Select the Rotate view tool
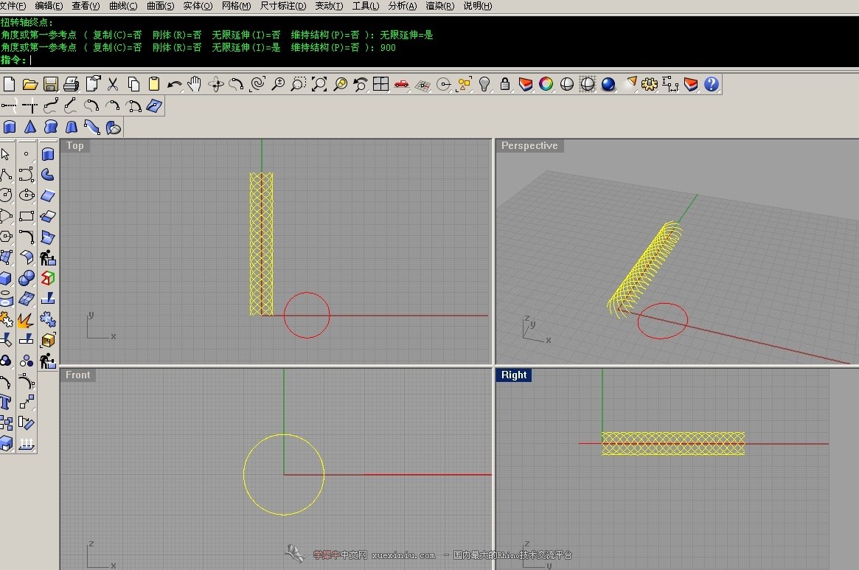Viewport: 859px width, 570px height. [x=215, y=84]
